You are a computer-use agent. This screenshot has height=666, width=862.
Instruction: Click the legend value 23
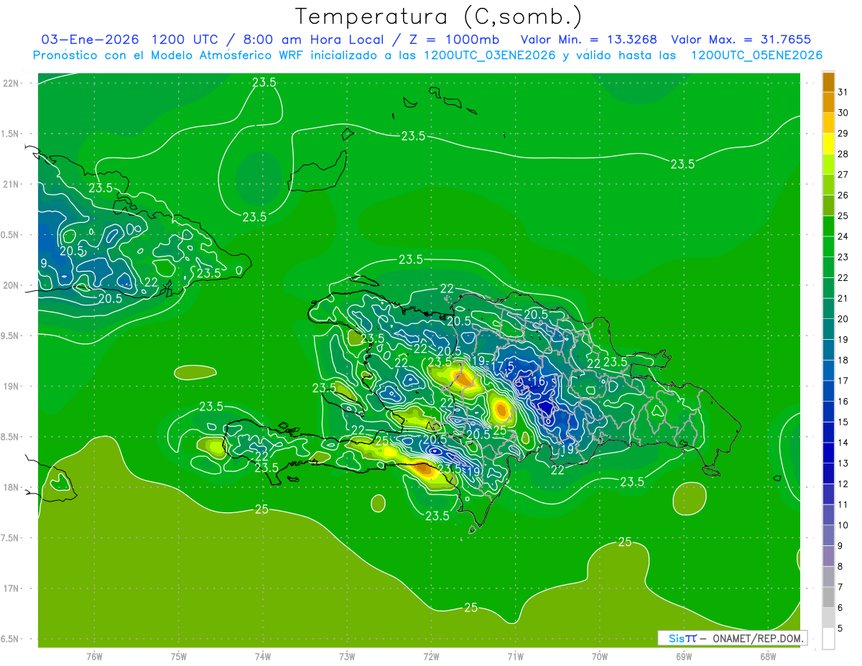[843, 257]
